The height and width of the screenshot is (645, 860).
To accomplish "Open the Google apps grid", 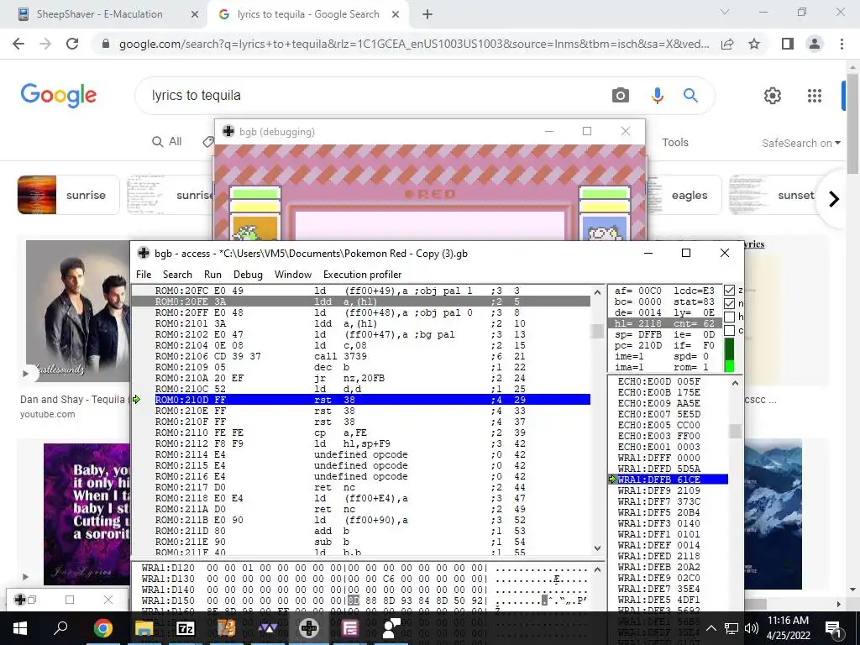I will 815,96.
